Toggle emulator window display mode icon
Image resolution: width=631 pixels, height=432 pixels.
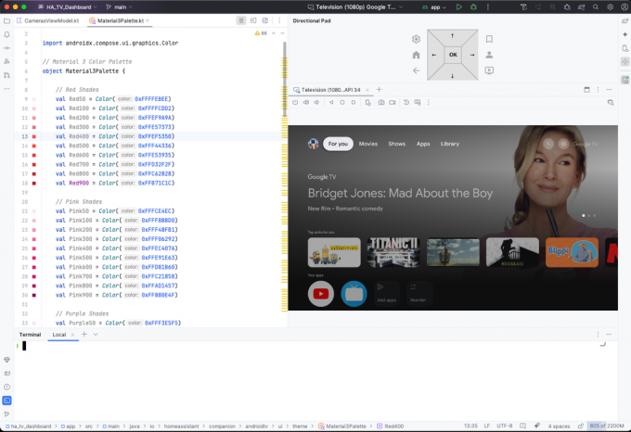586,90
